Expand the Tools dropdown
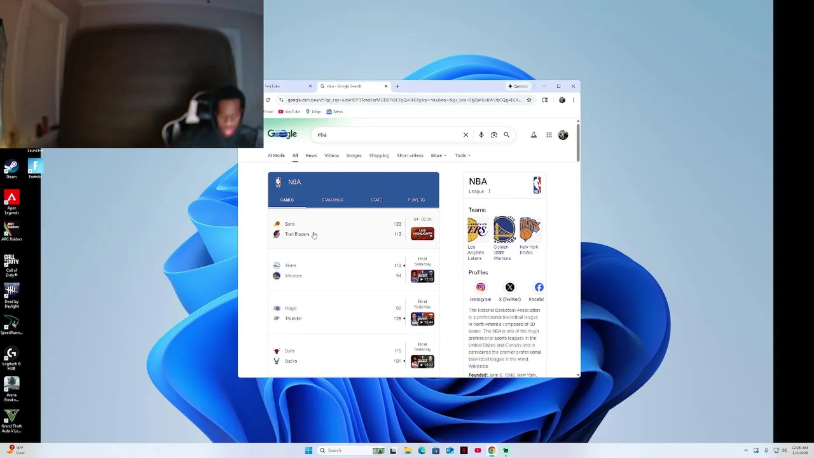 pos(462,155)
